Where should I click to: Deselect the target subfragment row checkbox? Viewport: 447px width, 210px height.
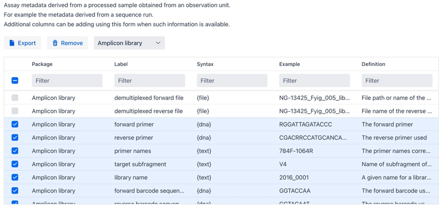[x=15, y=164]
